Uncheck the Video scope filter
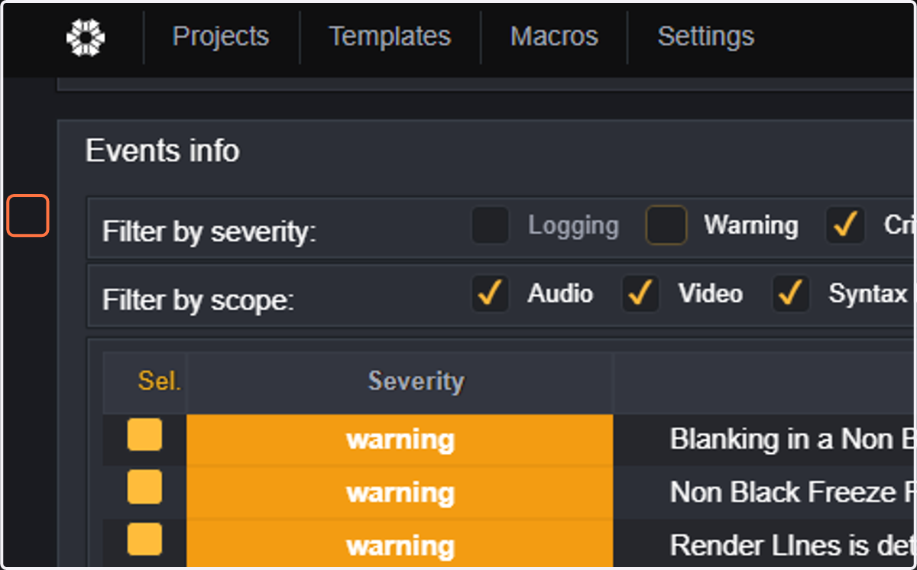Screen dimensions: 917x570 point(640,294)
